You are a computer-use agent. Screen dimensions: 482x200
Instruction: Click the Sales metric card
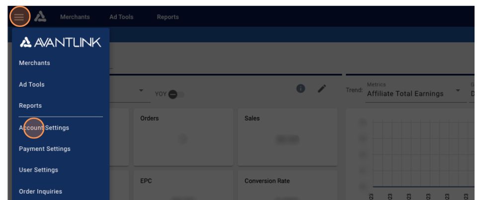[287, 136]
